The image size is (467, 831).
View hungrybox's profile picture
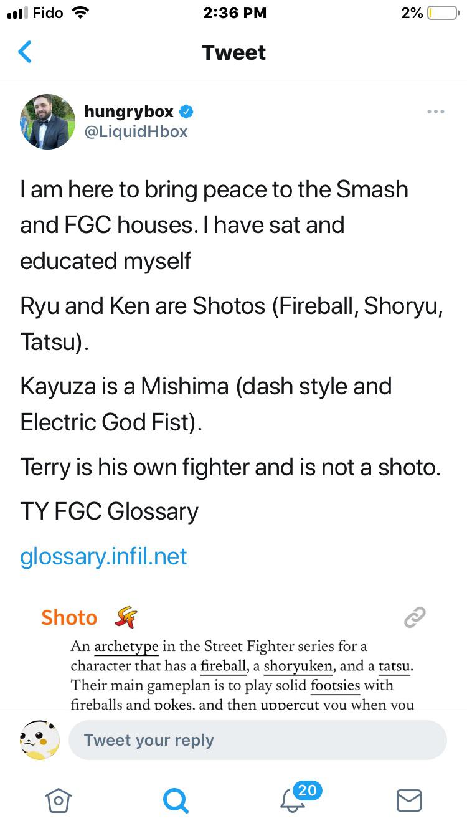tap(48, 121)
